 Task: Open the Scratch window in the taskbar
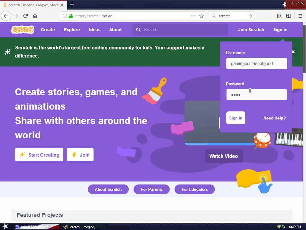click(83, 227)
